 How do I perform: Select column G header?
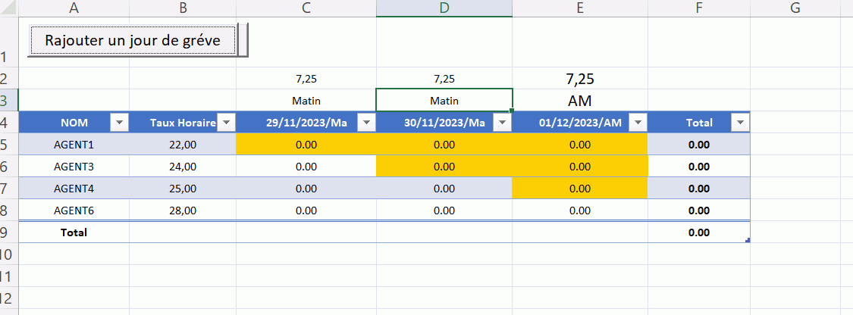click(x=795, y=8)
